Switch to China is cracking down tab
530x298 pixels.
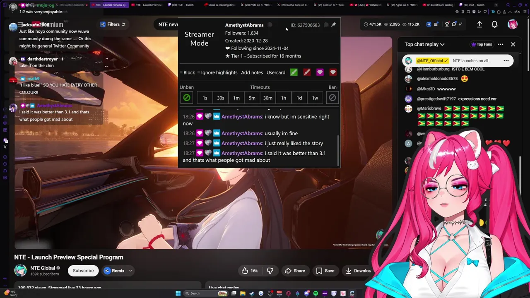[x=220, y=5]
